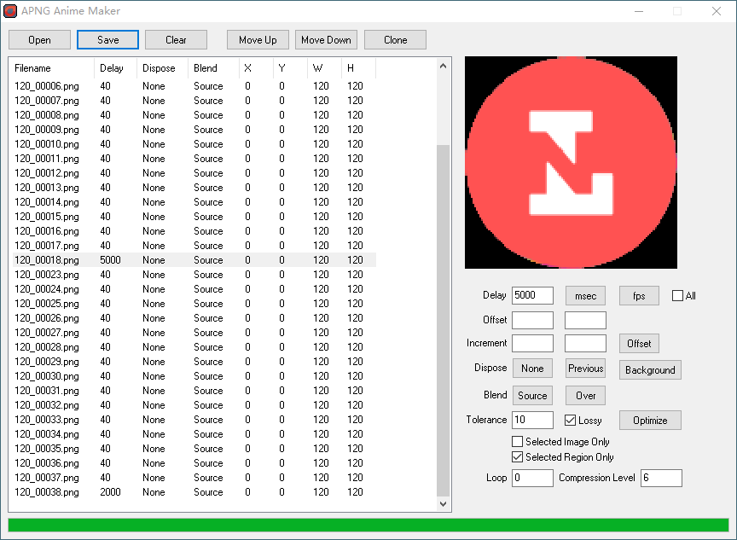This screenshot has height=540, width=737.
Task: Click the 2000 delay cell in the list
Action: click(110, 492)
